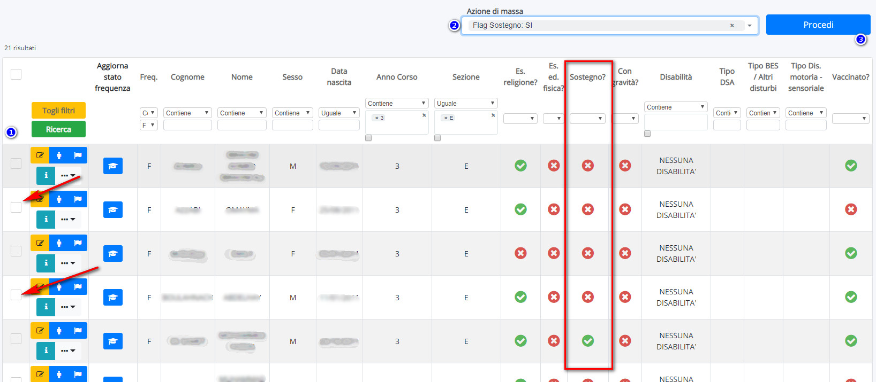Click the Cognome column header

click(187, 77)
